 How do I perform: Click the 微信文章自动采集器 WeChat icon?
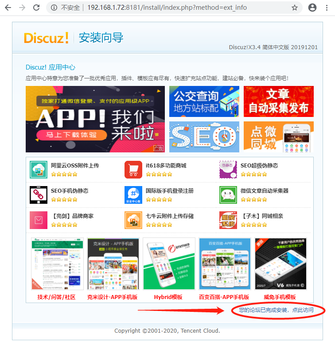coord(228,195)
